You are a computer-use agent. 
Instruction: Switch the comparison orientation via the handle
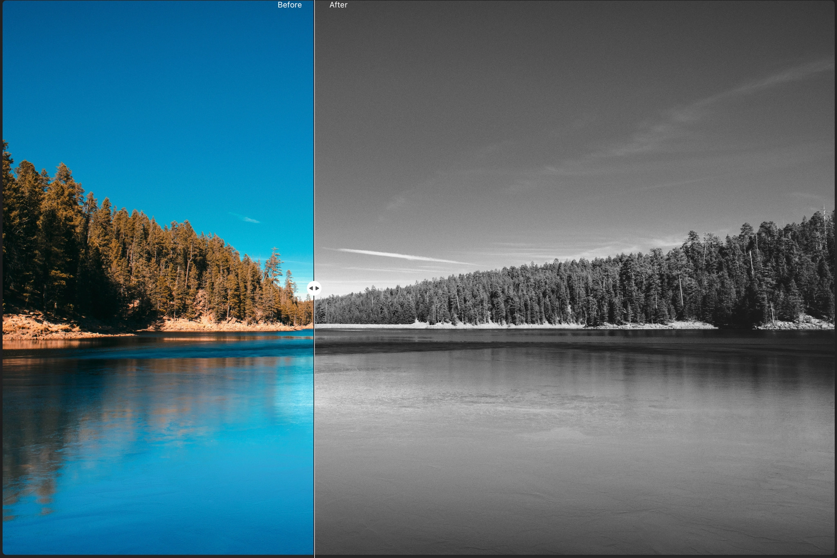(315, 288)
